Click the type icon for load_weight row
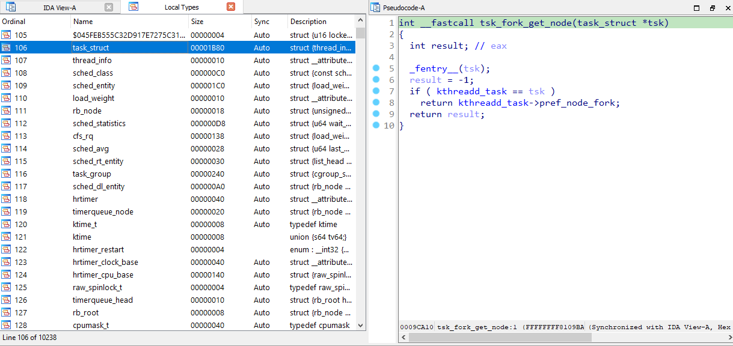733x346 pixels. pyautogui.click(x=6, y=98)
